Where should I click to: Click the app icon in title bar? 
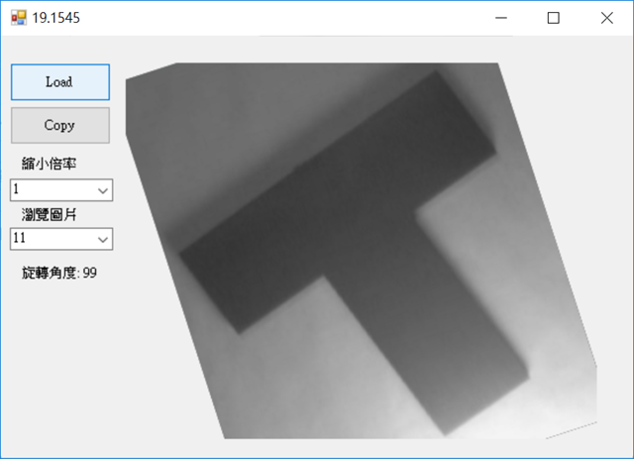19,18
